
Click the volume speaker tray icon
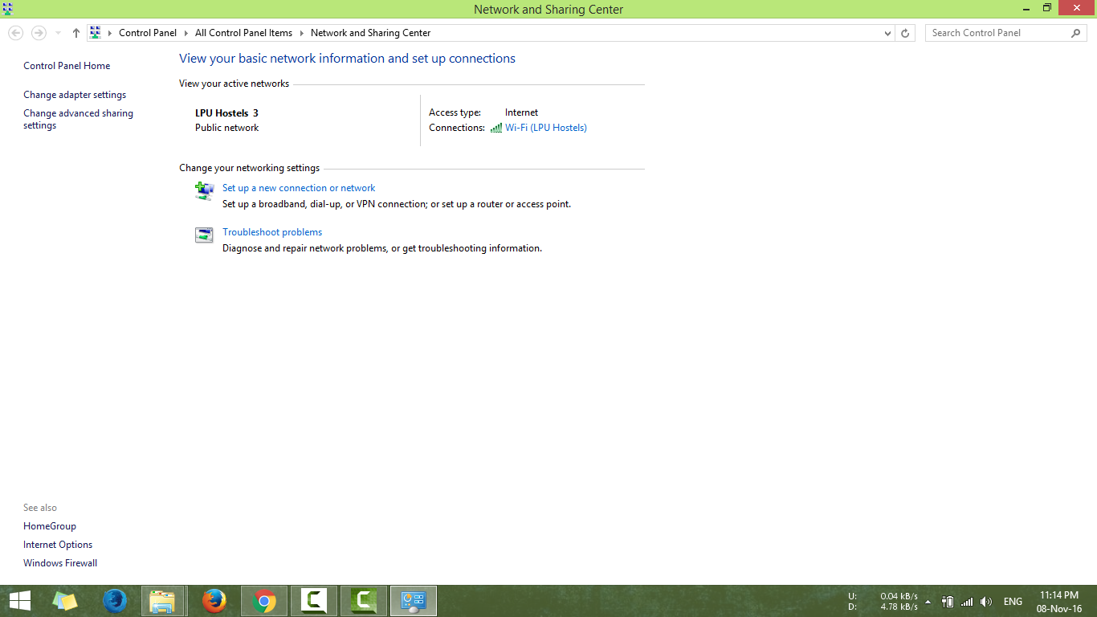click(986, 602)
